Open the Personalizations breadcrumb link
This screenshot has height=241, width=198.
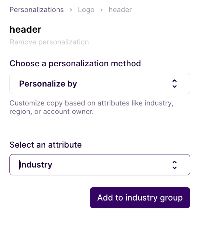tap(36, 10)
